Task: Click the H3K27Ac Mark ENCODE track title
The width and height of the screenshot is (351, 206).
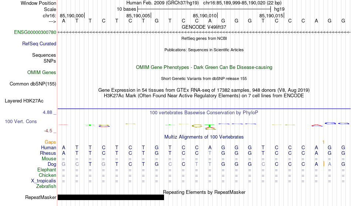Action: (204, 96)
